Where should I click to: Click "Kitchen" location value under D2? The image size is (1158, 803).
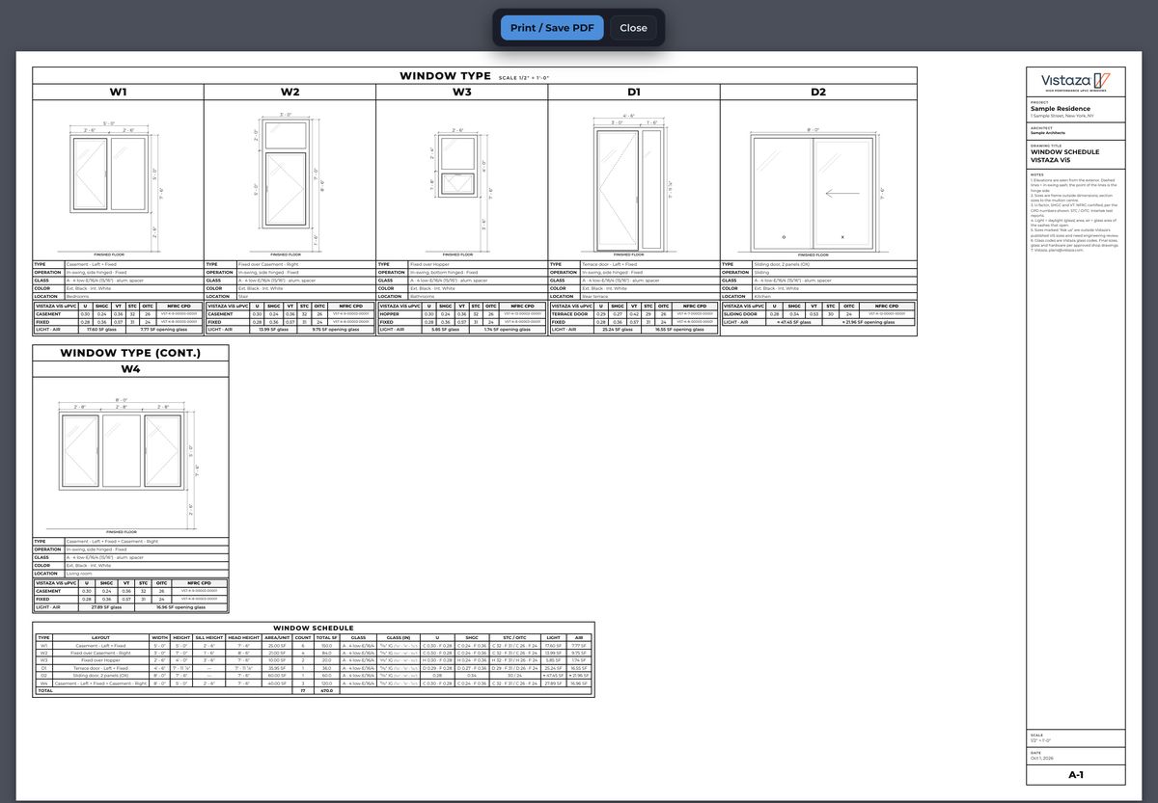pyautogui.click(x=762, y=296)
